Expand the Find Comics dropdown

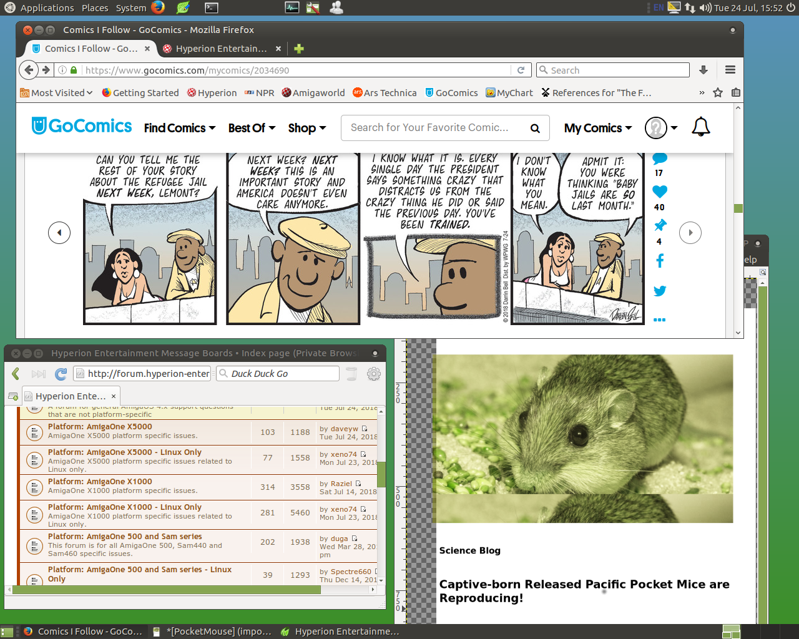coord(180,128)
